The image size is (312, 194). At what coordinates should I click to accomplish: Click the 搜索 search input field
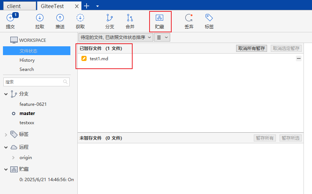tap(33, 82)
